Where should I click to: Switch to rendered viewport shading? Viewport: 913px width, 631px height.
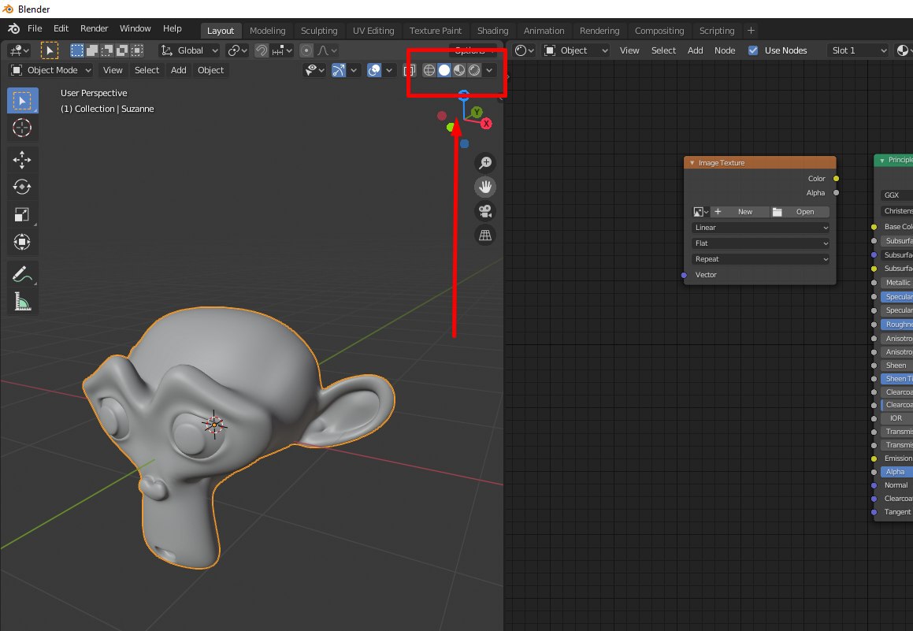pyautogui.click(x=474, y=70)
